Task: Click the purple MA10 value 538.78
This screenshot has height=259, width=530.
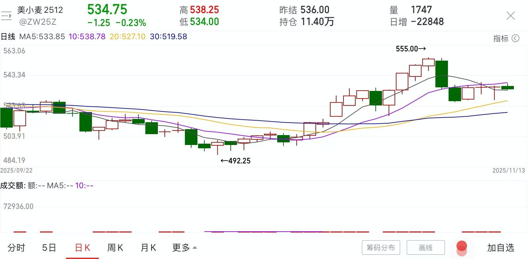Action: coord(87,37)
